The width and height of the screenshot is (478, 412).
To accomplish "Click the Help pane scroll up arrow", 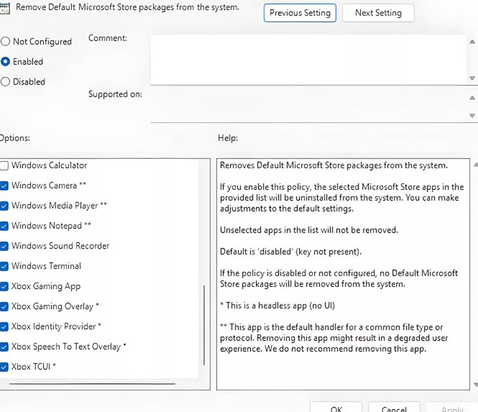I will (476, 165).
